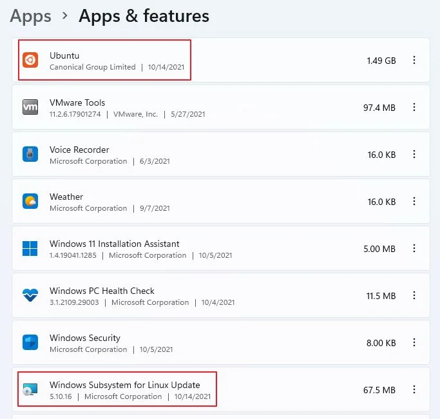
Task: Select the Windows PC Health Check name
Action: pyautogui.click(x=102, y=291)
